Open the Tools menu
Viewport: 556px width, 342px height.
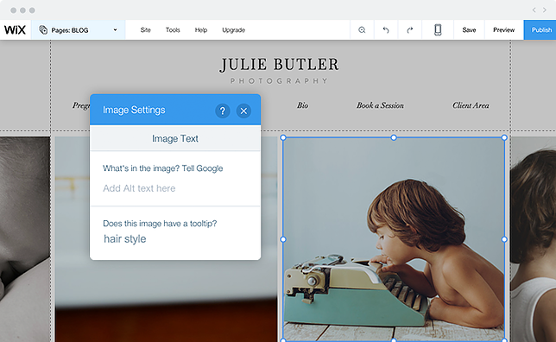173,30
